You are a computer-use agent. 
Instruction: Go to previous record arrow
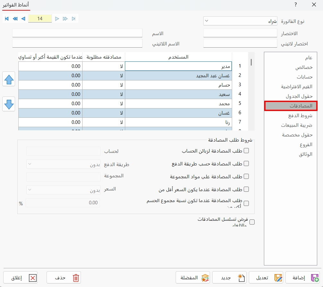[x=23, y=19]
